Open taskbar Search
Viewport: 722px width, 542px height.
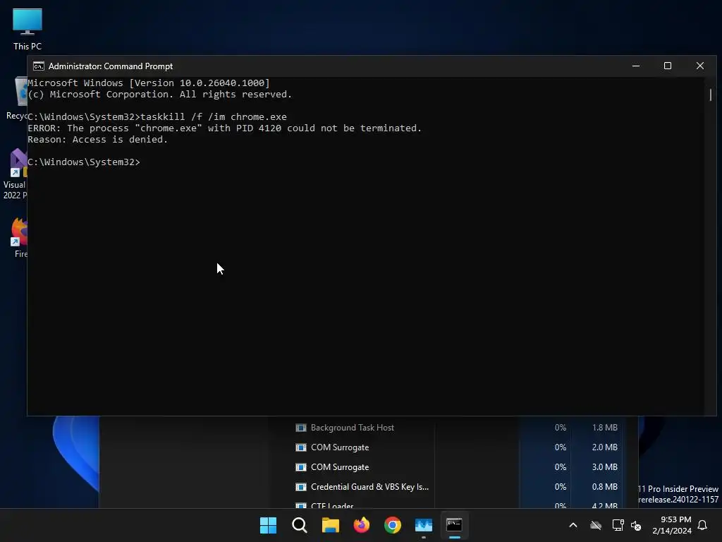(299, 525)
